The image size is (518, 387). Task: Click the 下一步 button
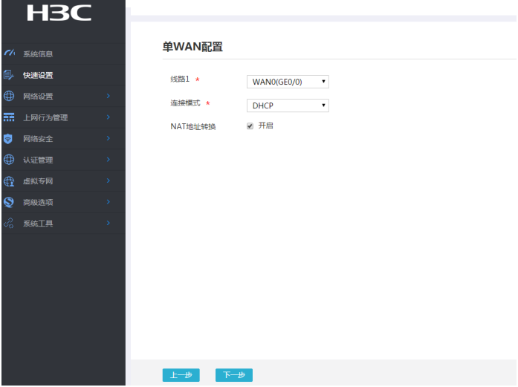pos(234,375)
